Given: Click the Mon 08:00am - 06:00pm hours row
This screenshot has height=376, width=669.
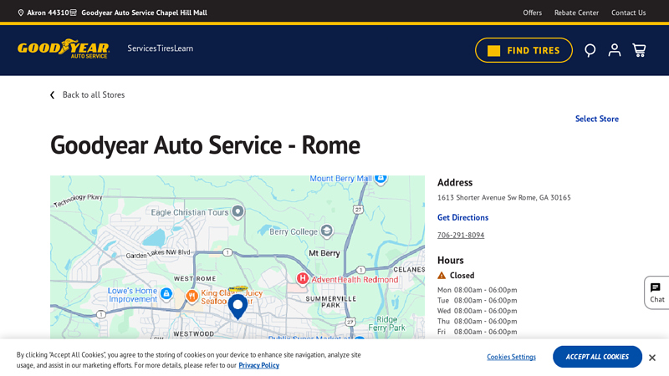Looking at the screenshot, I should pyautogui.click(x=477, y=290).
